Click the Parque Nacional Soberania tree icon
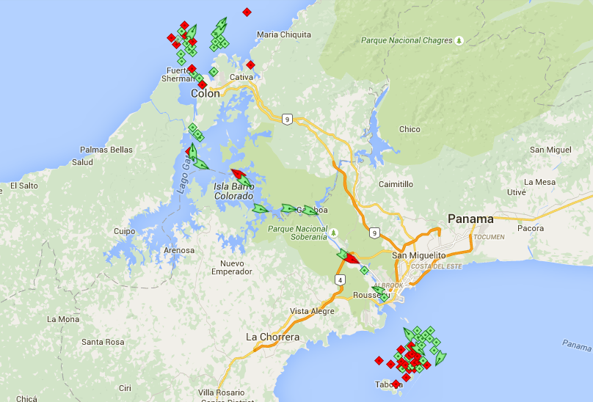 click(334, 232)
